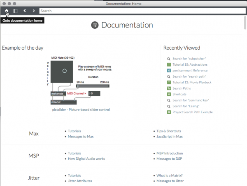The height and width of the screenshot is (186, 247).
Task: Open Search for "search path" item
Action: click(189, 76)
